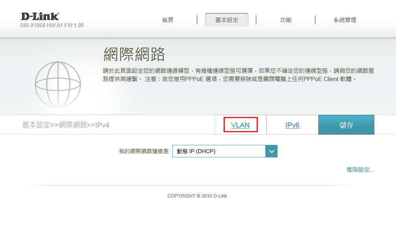Click 網際網路 in the breadcrumb path
The width and height of the screenshot is (396, 235).
(x=73, y=125)
